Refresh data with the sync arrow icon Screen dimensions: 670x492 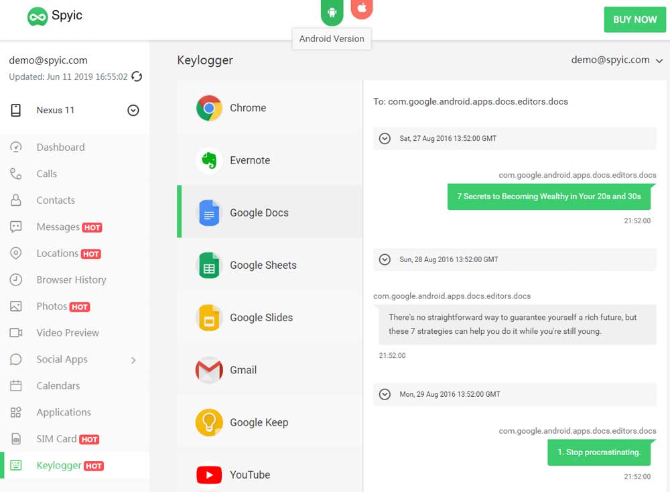[136, 77]
